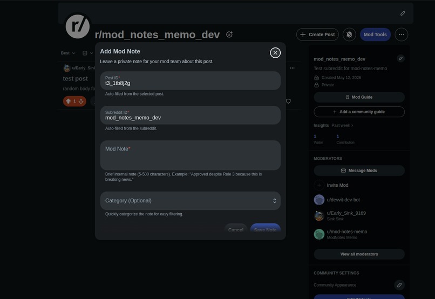Open the test post title
The image size is (435, 299).
75,78
